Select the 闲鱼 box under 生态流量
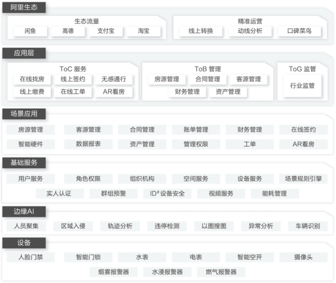The image size is (336, 283). click(x=30, y=31)
